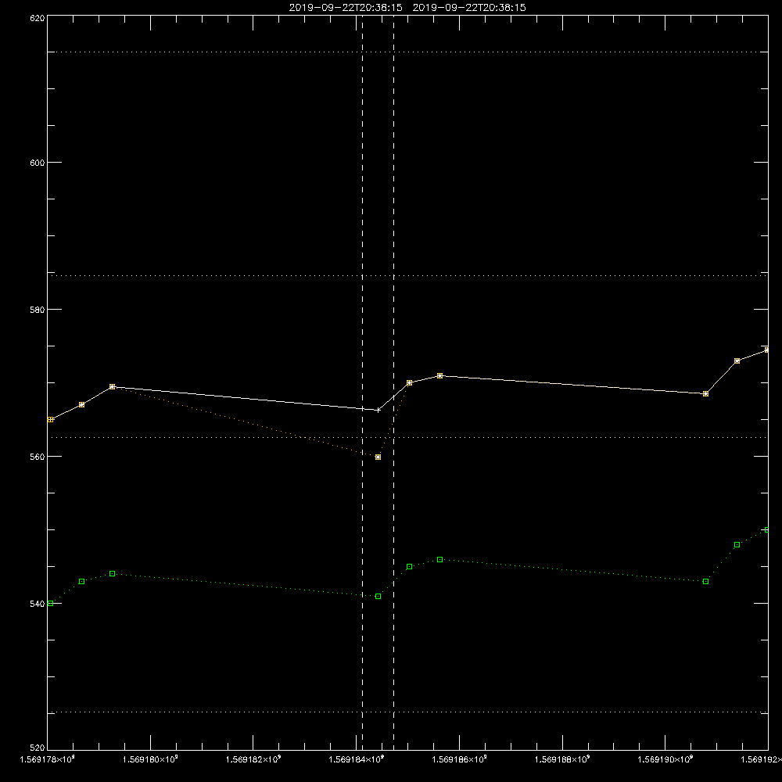Select the highest orange data point near 574.5

click(767, 350)
